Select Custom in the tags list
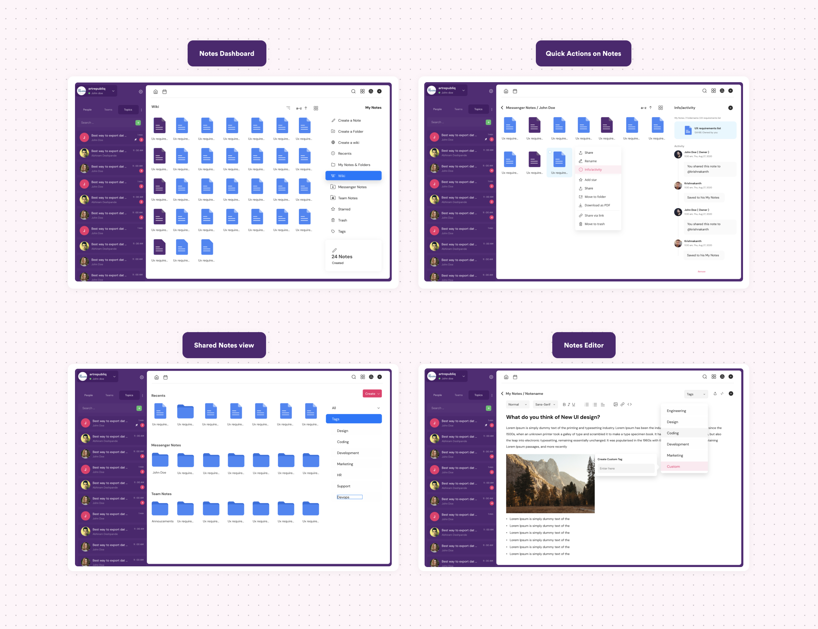 click(x=673, y=467)
